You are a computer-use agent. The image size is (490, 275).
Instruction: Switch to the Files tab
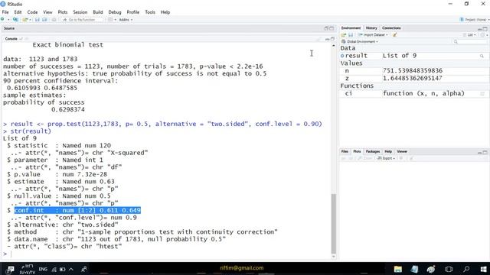pyautogui.click(x=345, y=151)
